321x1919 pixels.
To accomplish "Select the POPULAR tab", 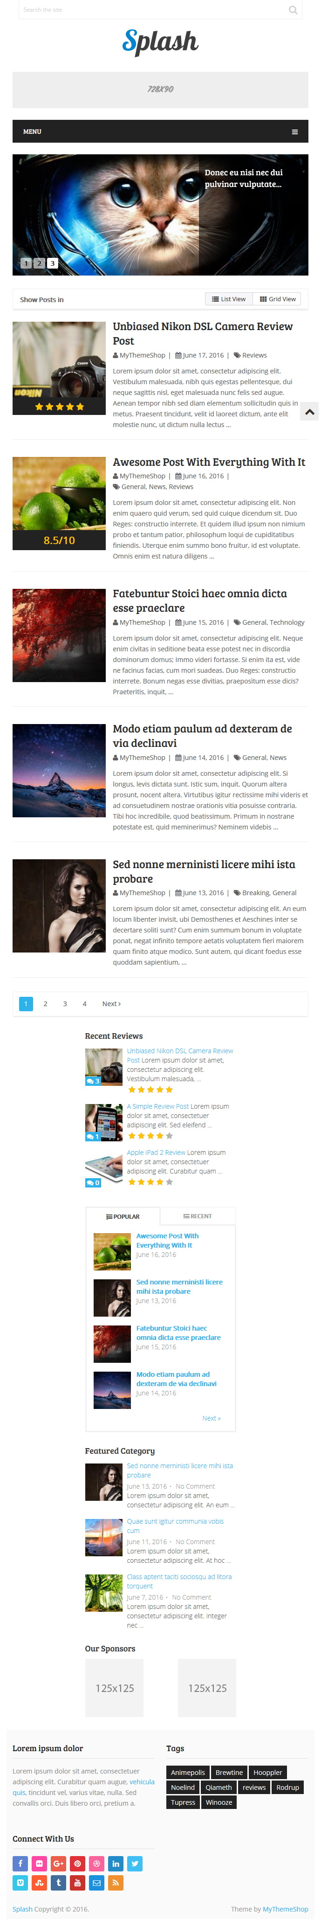I will pos(123,1216).
